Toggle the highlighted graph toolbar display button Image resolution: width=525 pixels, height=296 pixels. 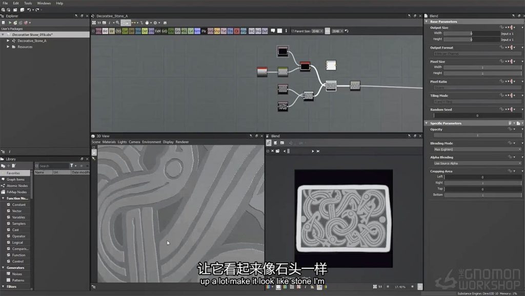tap(126, 23)
